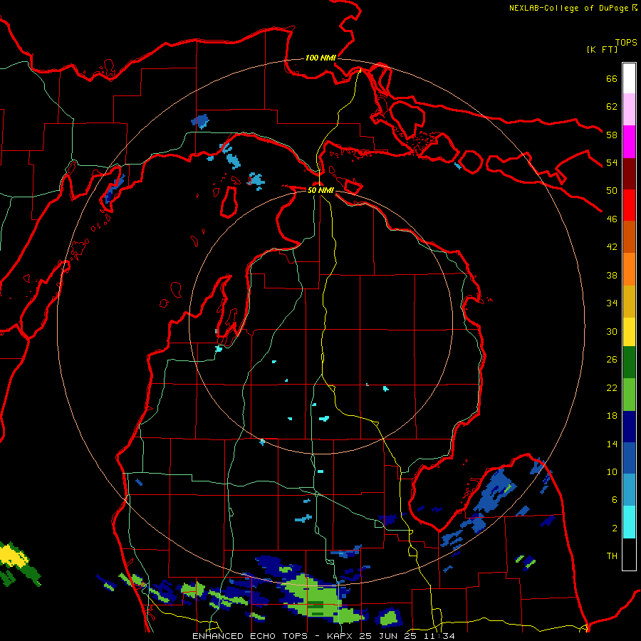Click the [K FT] units label
Image resolution: width=641 pixels, height=641 pixels.
click(x=602, y=49)
